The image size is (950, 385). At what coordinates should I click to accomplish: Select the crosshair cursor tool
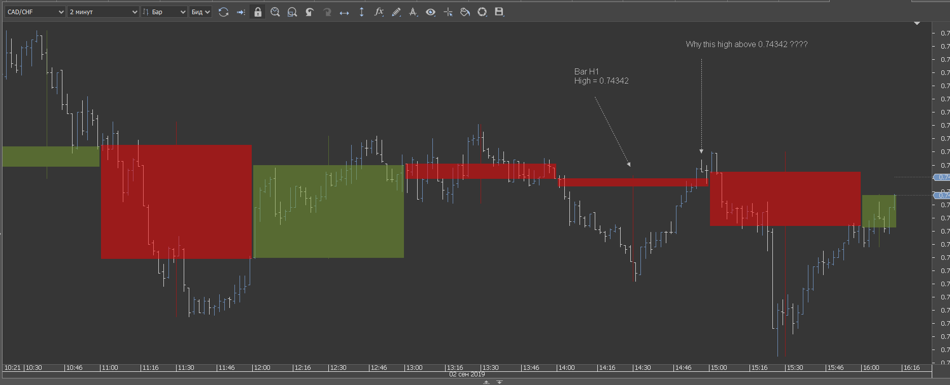pyautogui.click(x=448, y=12)
